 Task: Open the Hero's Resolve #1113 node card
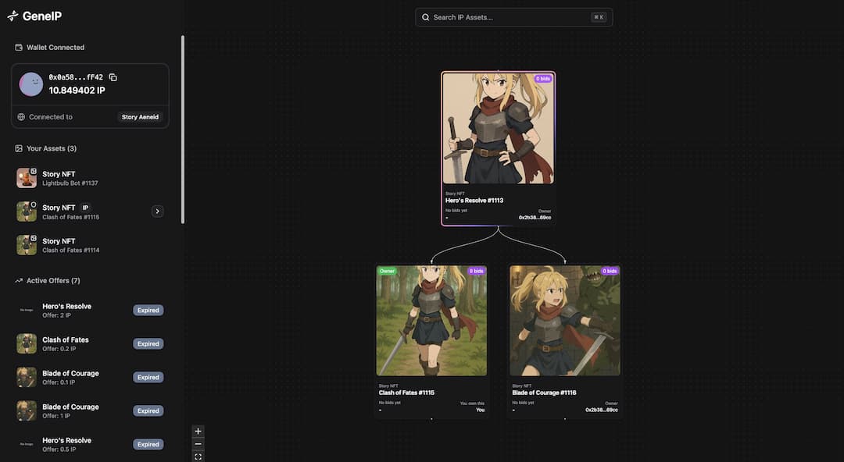coord(498,148)
